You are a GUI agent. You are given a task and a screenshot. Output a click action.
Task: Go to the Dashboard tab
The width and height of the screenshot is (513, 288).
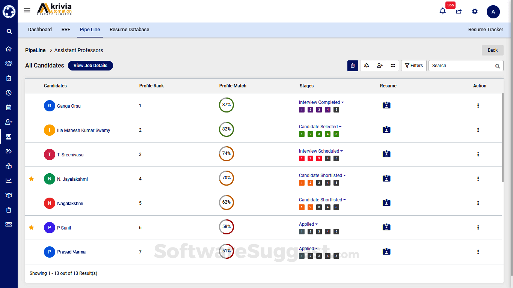tap(40, 30)
